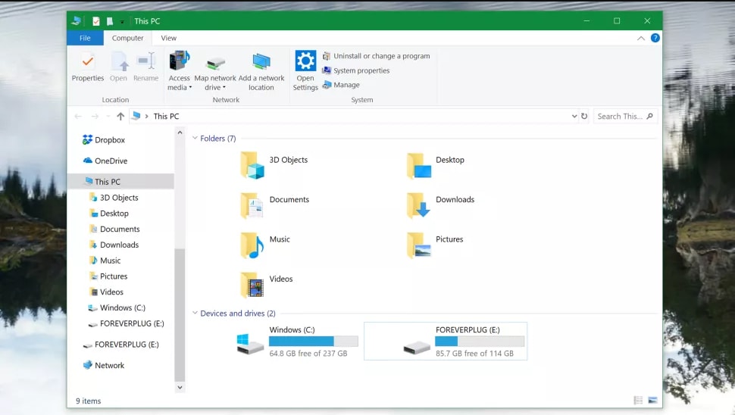The height and width of the screenshot is (415, 735).
Task: Click the This PC title bar icon
Action: click(x=77, y=21)
